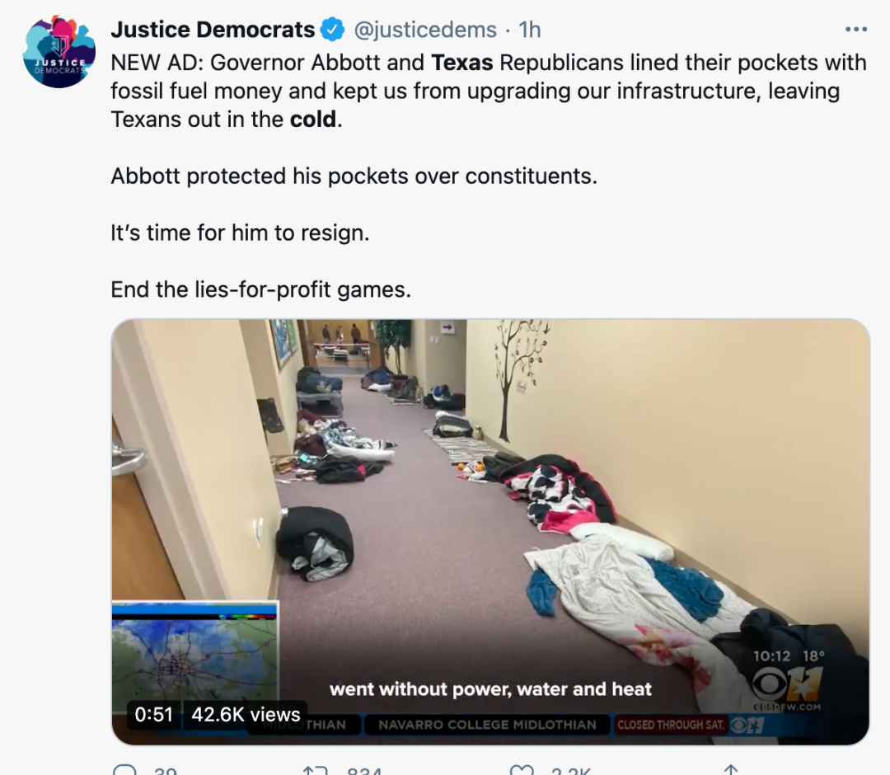
Task: Open the Justice Democrats profile avatar
Action: (59, 52)
